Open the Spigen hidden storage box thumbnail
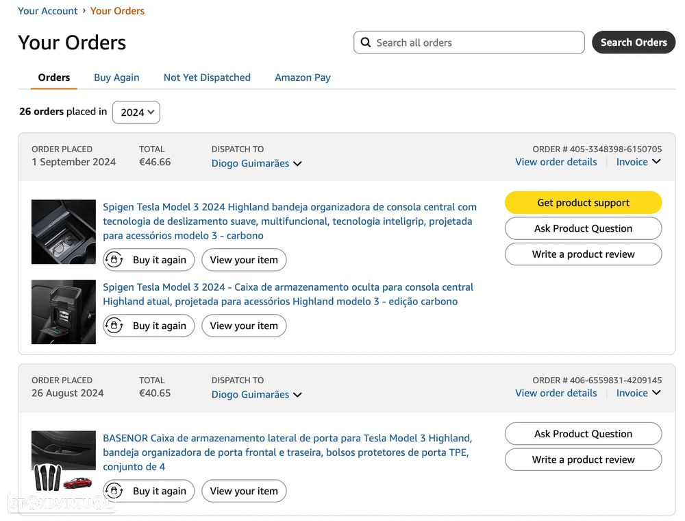This screenshot has height=521, width=685. pos(64,312)
